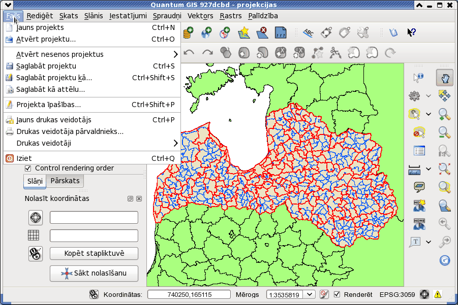Select the Pan map hand tool
Screen dimensions: 458x305
point(445,78)
